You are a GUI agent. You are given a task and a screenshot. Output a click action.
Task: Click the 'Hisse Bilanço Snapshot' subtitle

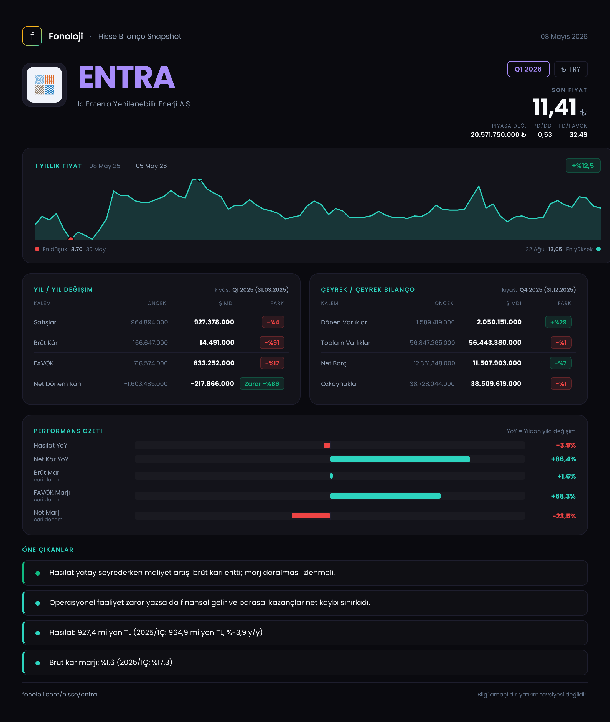140,36
